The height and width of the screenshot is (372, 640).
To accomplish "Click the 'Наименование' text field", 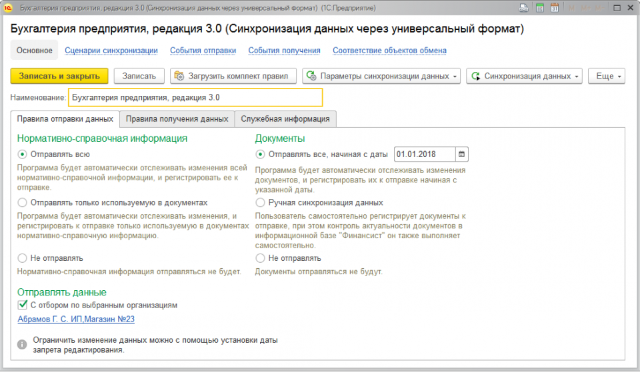I will coord(195,98).
